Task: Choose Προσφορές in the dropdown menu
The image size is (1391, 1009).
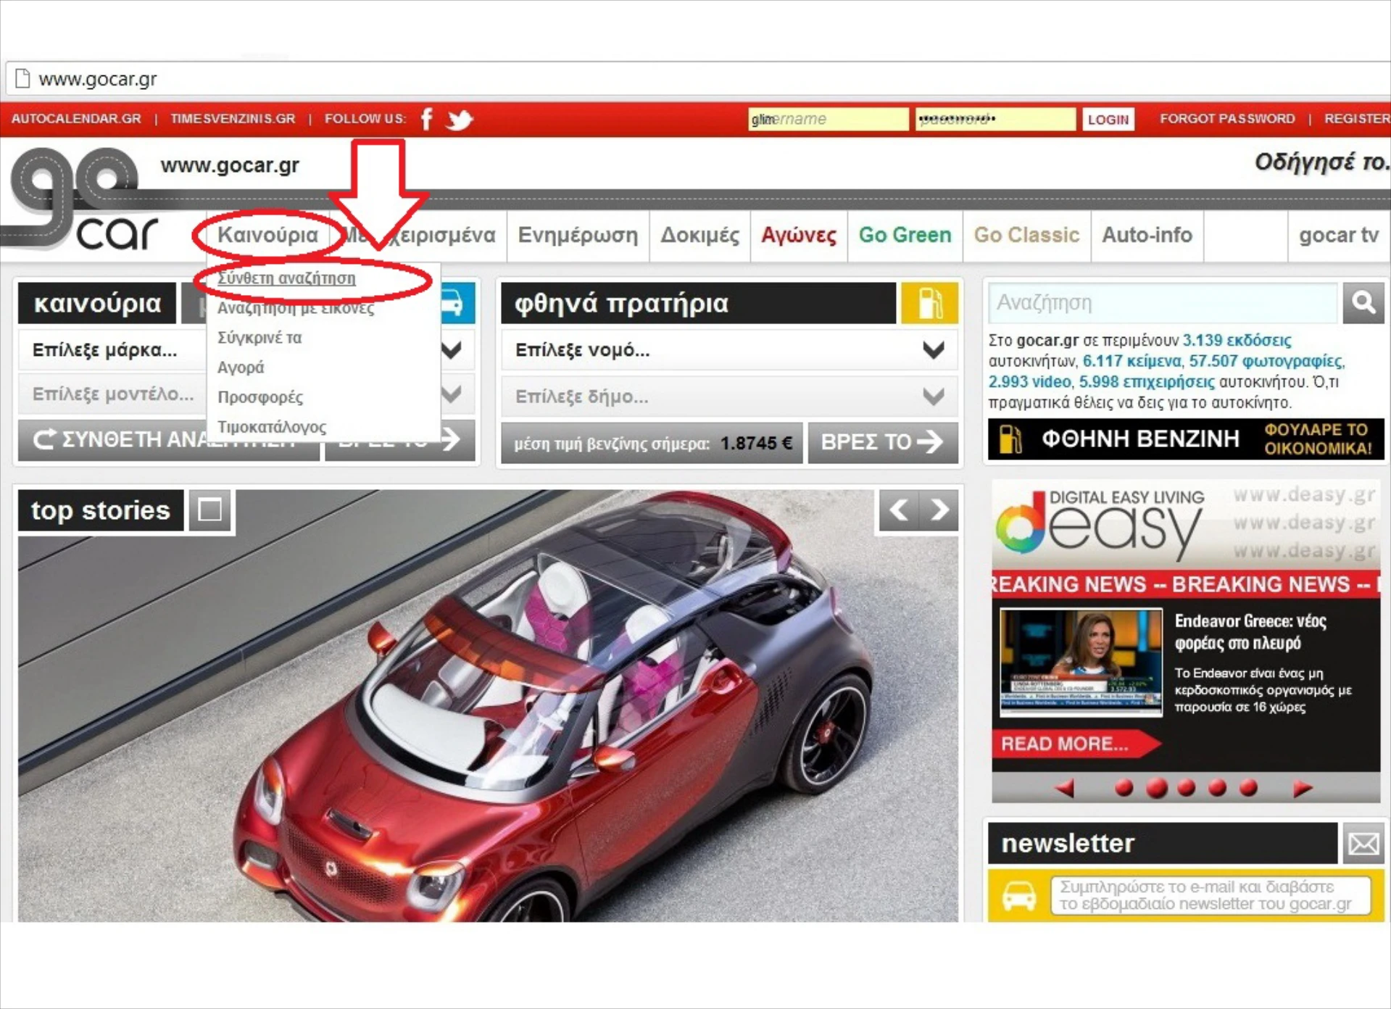Action: [260, 397]
